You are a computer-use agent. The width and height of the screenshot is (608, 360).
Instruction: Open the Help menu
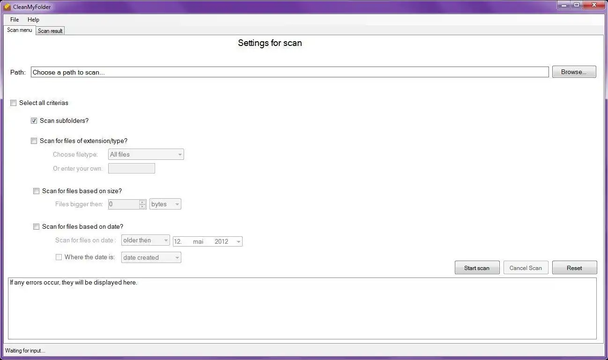pyautogui.click(x=33, y=20)
